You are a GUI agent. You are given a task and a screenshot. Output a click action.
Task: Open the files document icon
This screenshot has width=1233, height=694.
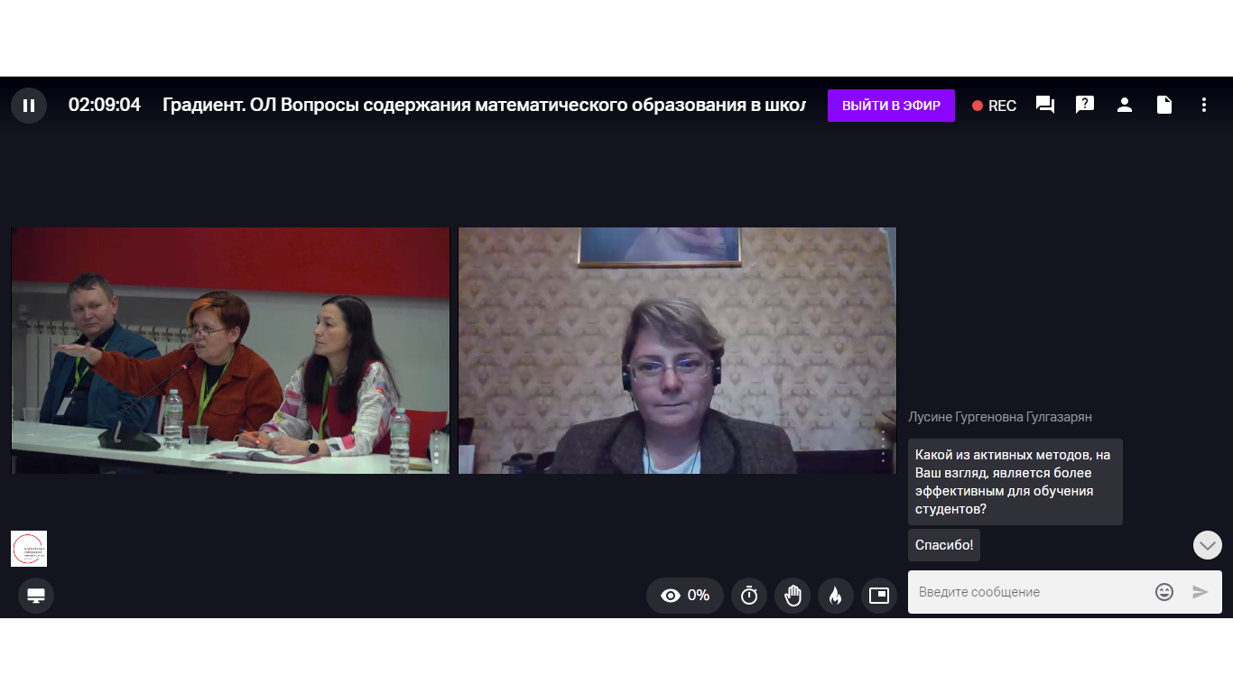(1164, 105)
